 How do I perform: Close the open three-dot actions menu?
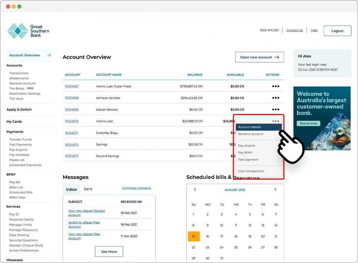point(276,121)
